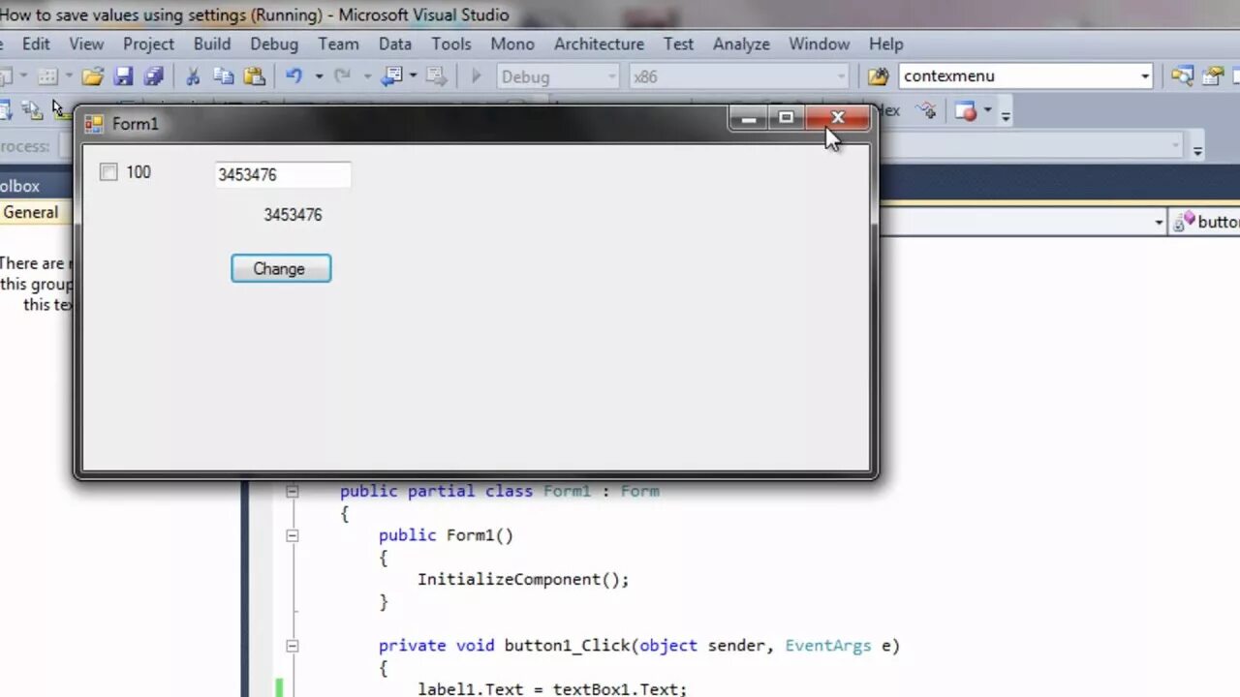This screenshot has width=1240, height=697.
Task: Open the Undo history dropdown arrow
Action: click(x=318, y=76)
